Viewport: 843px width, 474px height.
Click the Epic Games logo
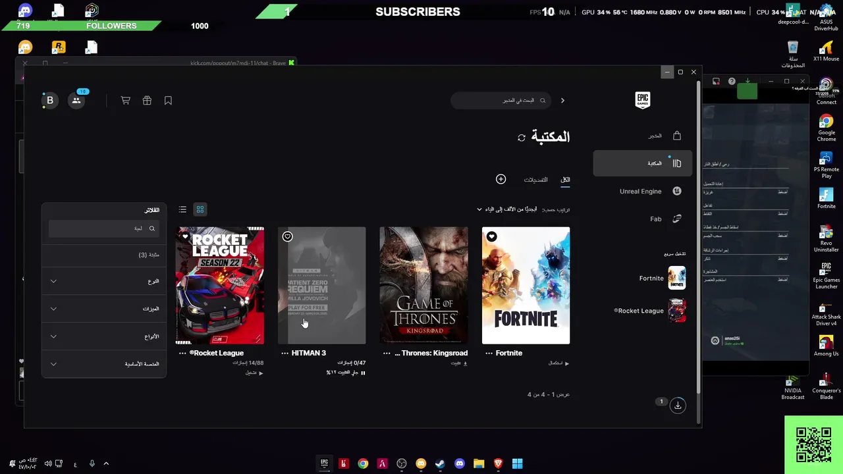click(x=642, y=99)
